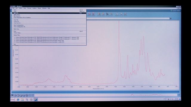Choose Delete Files... entry
Image resolution: width=191 pixels, height=107 pixels.
pos(49,35)
